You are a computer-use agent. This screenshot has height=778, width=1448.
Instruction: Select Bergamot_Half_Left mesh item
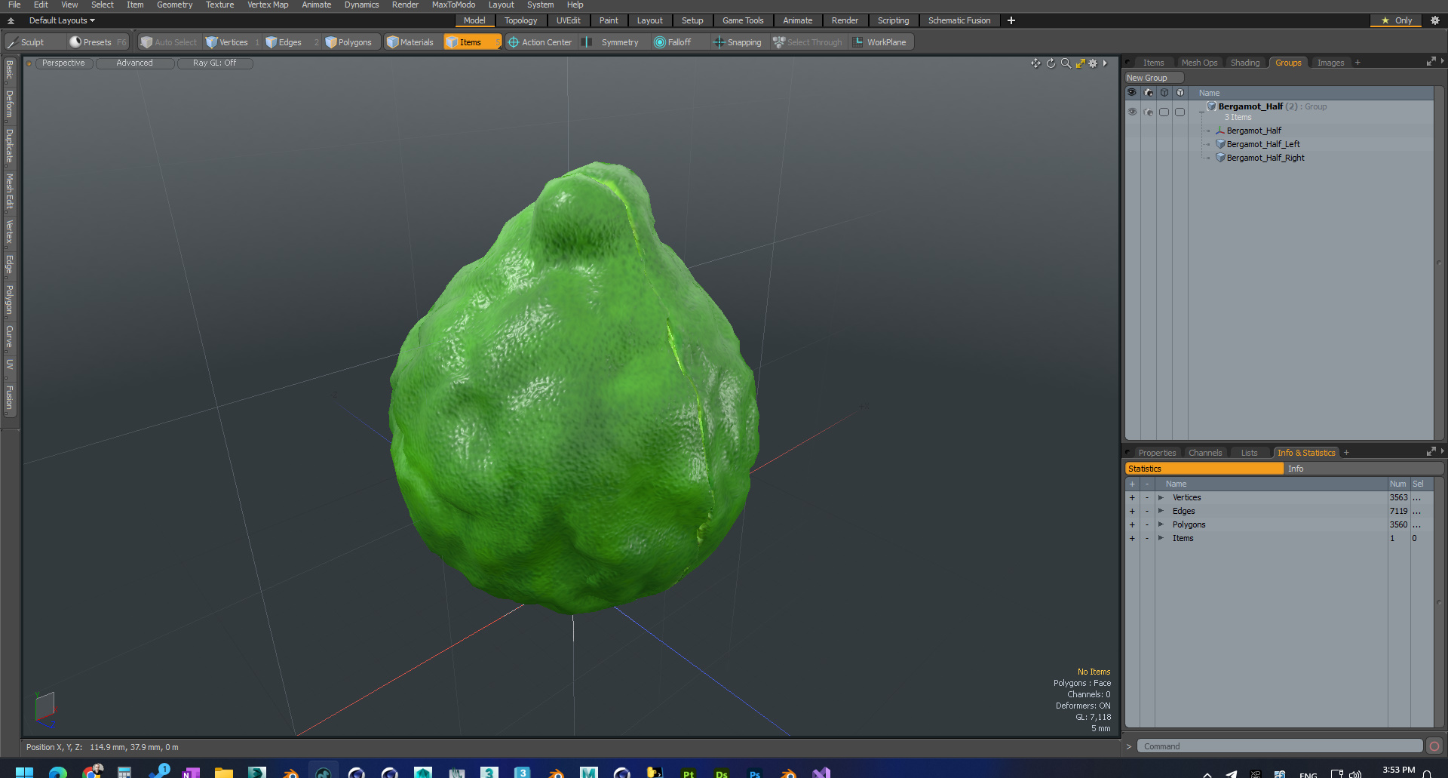point(1263,144)
